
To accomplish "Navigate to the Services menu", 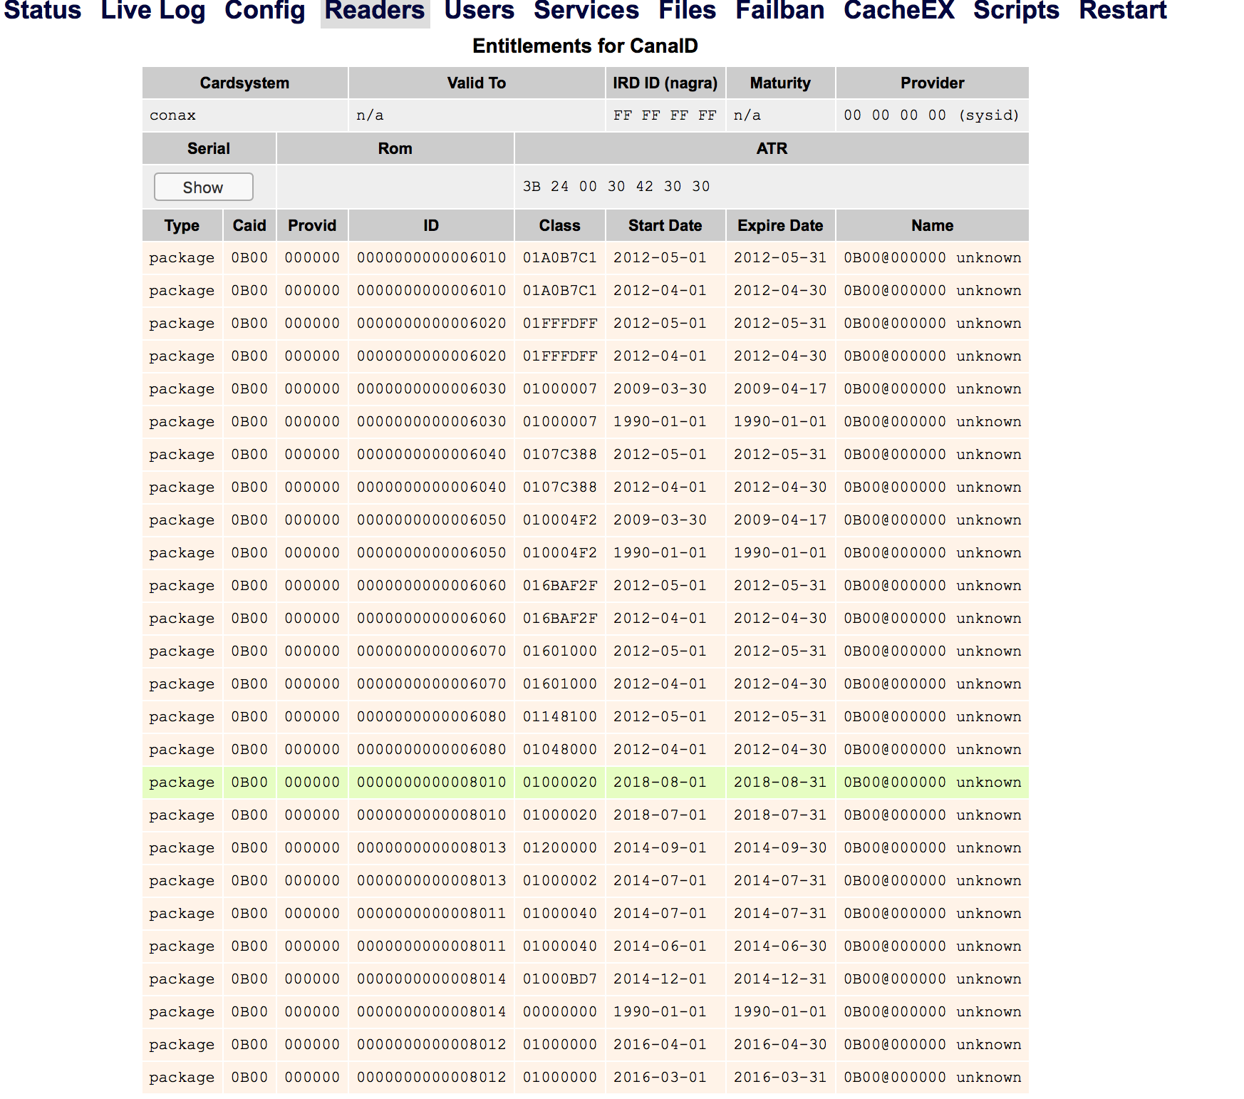I will pyautogui.click(x=586, y=11).
